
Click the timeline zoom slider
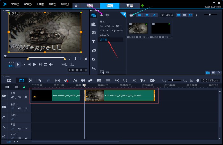tap(172, 81)
